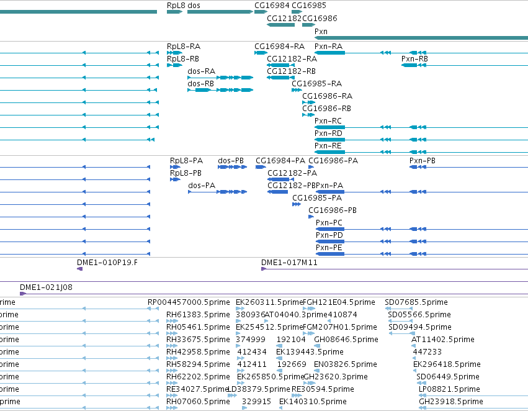Select BAC clone DME1-010P19.F
Image resolution: width=528 pixels, height=411 pixels.
(x=80, y=268)
